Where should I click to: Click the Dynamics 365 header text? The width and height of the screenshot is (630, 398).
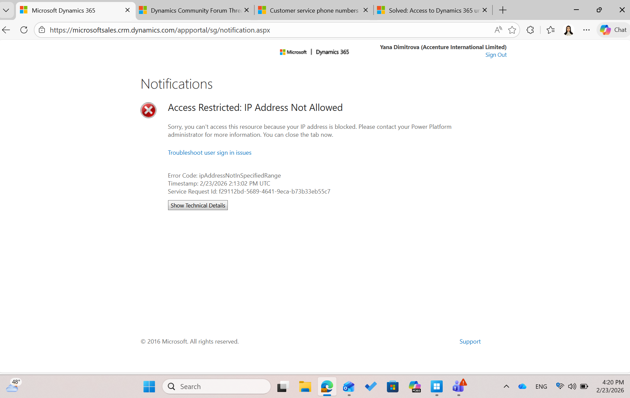(332, 52)
